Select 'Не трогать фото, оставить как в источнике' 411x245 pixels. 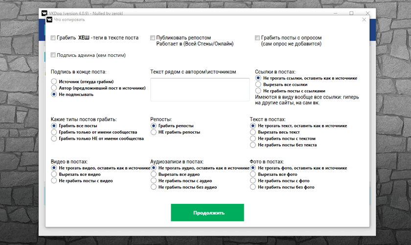(252, 168)
